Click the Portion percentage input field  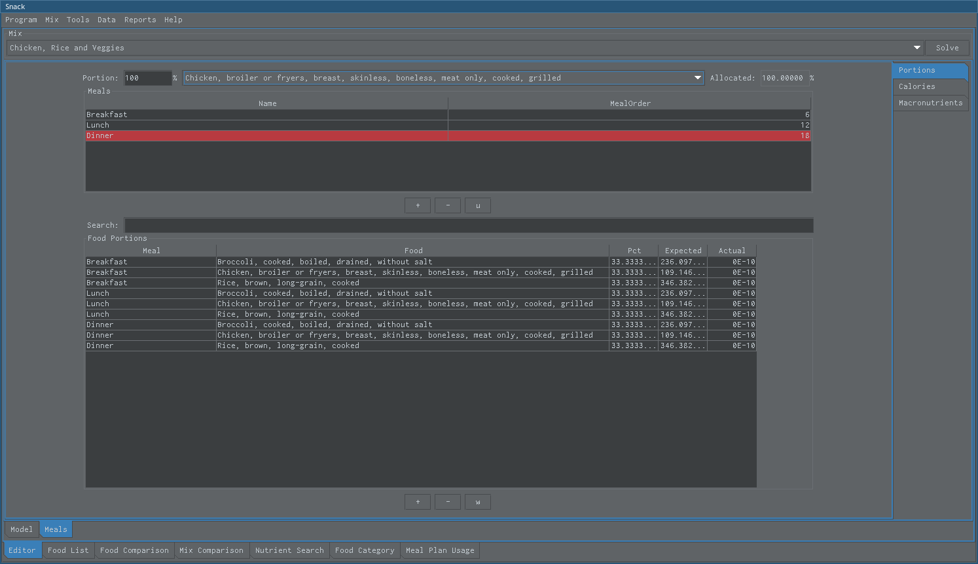click(x=148, y=78)
